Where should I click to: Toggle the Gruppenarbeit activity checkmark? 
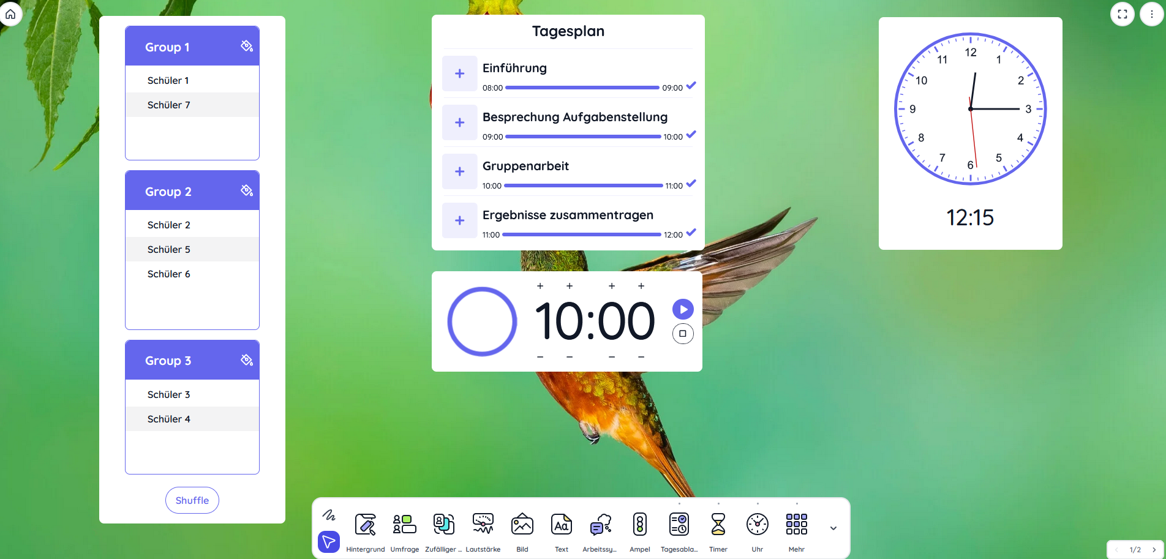coord(691,183)
